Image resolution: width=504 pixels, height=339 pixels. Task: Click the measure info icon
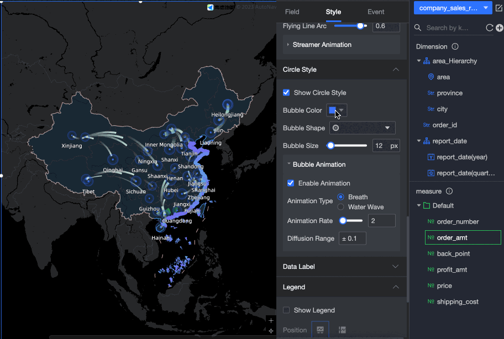pyautogui.click(x=449, y=191)
